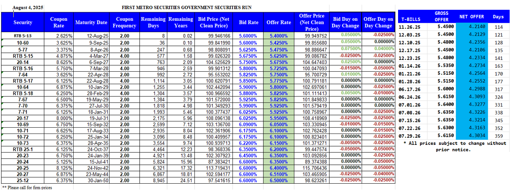Select the First Metro Securities title text

pyautogui.click(x=186, y=7)
